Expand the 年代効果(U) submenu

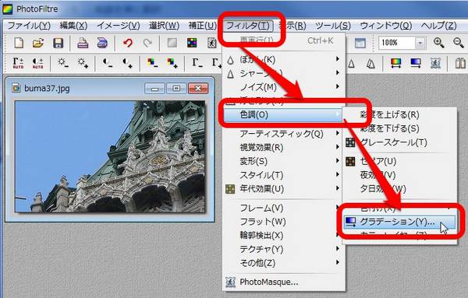click(x=284, y=189)
